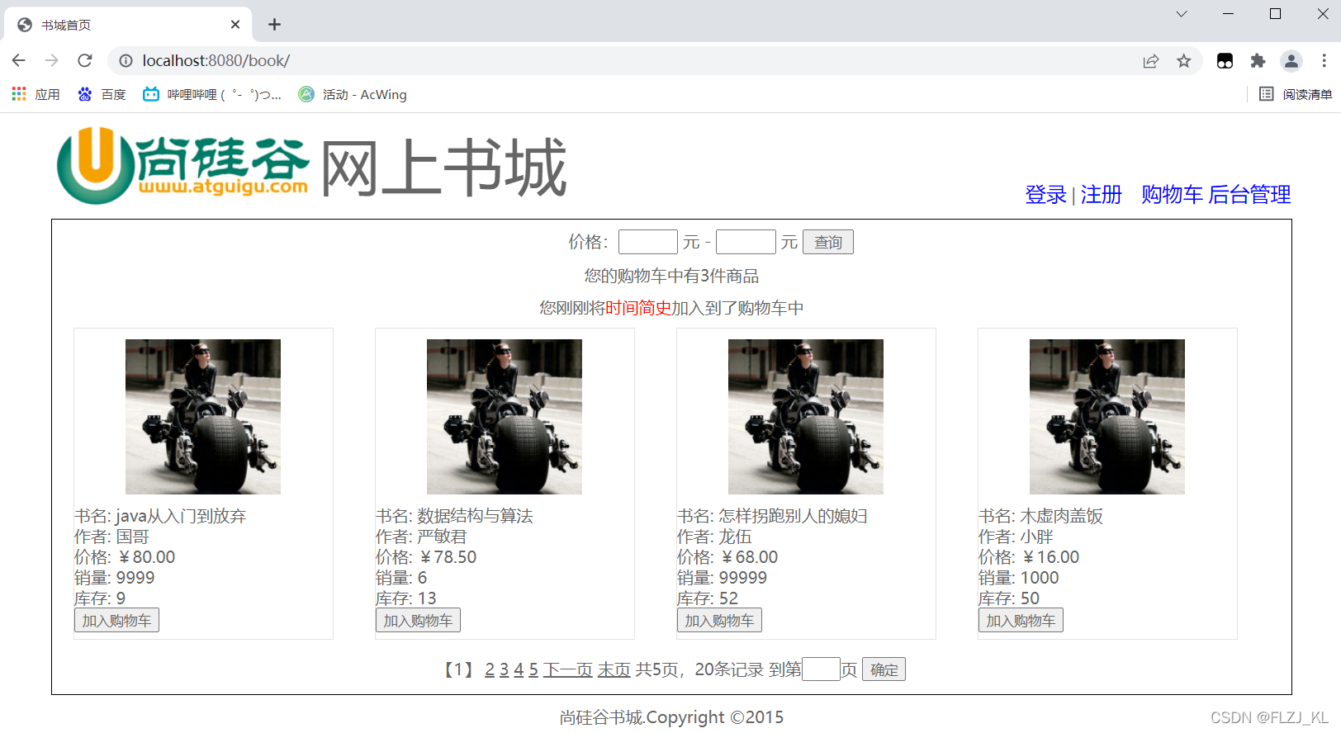The height and width of the screenshot is (733, 1341).
Task: Bookmark this page with the star icon
Action: pos(1183,60)
